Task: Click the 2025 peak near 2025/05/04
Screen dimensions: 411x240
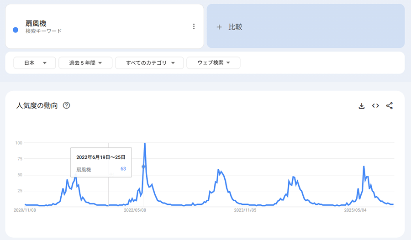Action: point(364,167)
